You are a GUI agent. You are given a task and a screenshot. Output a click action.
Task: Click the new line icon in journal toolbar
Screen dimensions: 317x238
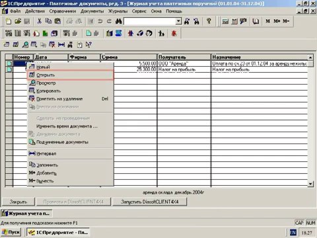coord(7,45)
